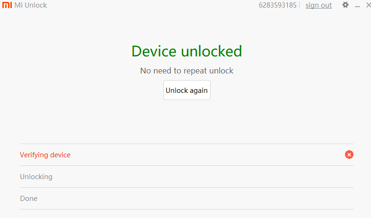Click the green Device unlocked heading
371x218 pixels.
[186, 51]
